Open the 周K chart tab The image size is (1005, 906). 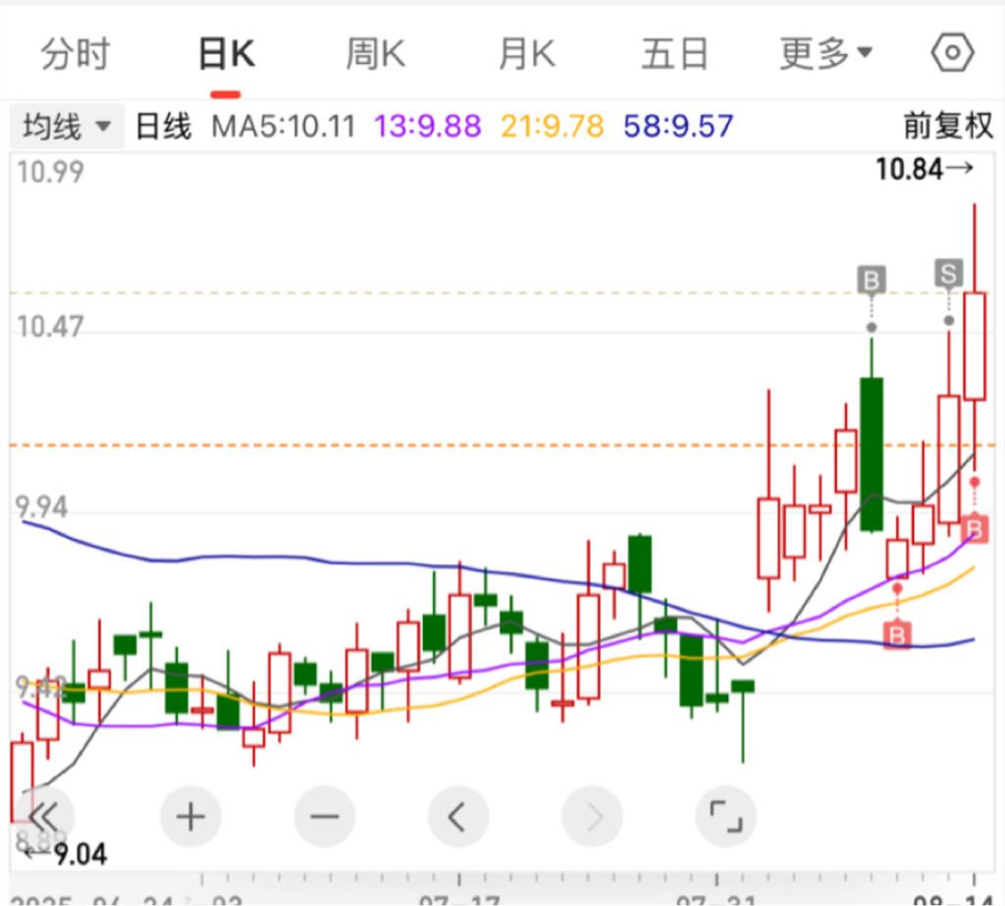click(x=376, y=54)
